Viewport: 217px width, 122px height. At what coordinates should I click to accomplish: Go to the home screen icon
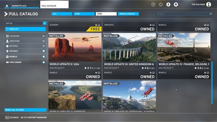click(7, 6)
